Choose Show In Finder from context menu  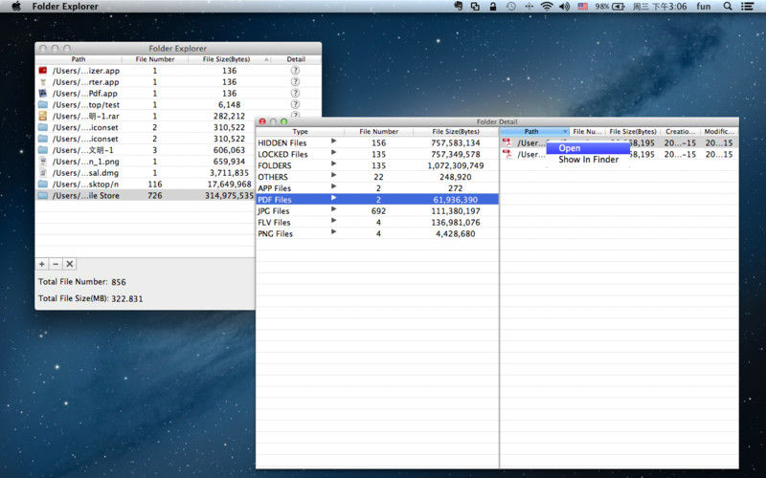(x=588, y=159)
